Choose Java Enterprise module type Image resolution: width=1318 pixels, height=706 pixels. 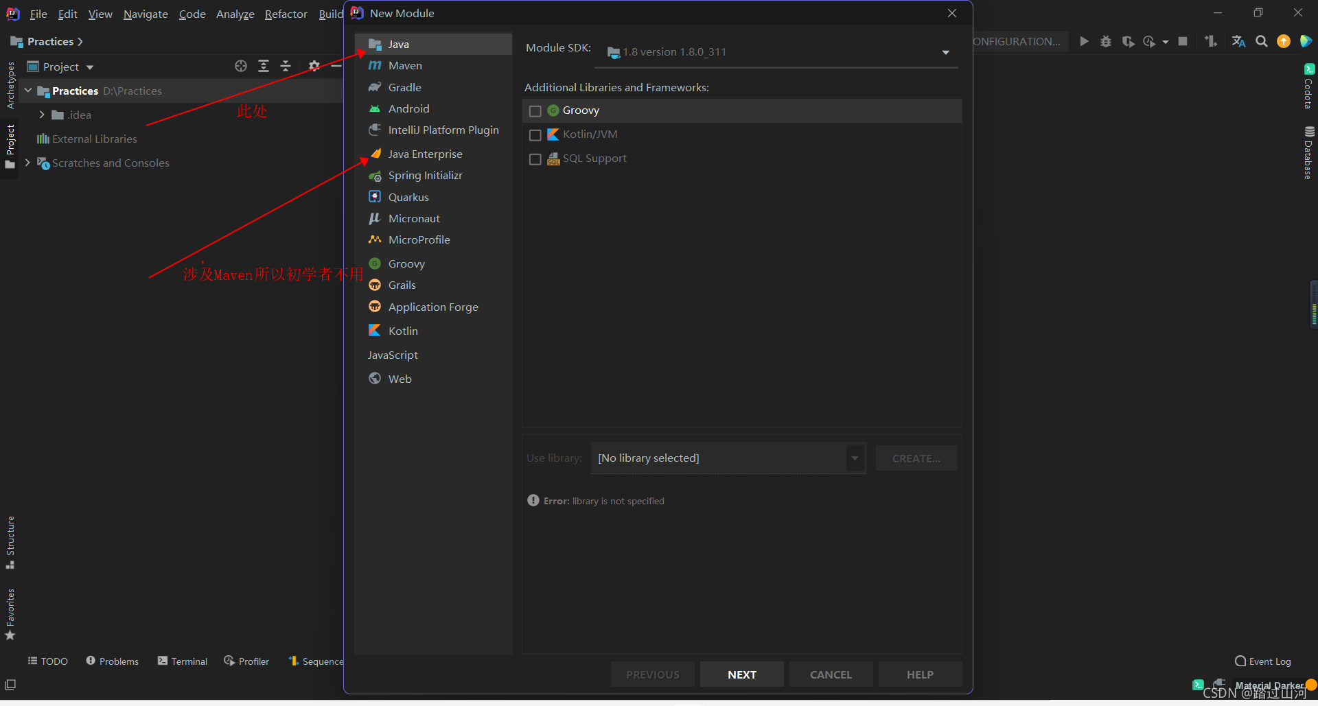433,154
